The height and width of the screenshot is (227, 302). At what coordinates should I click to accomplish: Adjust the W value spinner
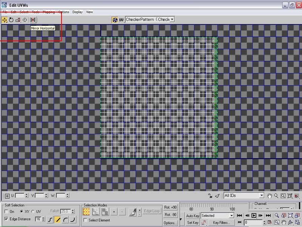(x=68, y=196)
